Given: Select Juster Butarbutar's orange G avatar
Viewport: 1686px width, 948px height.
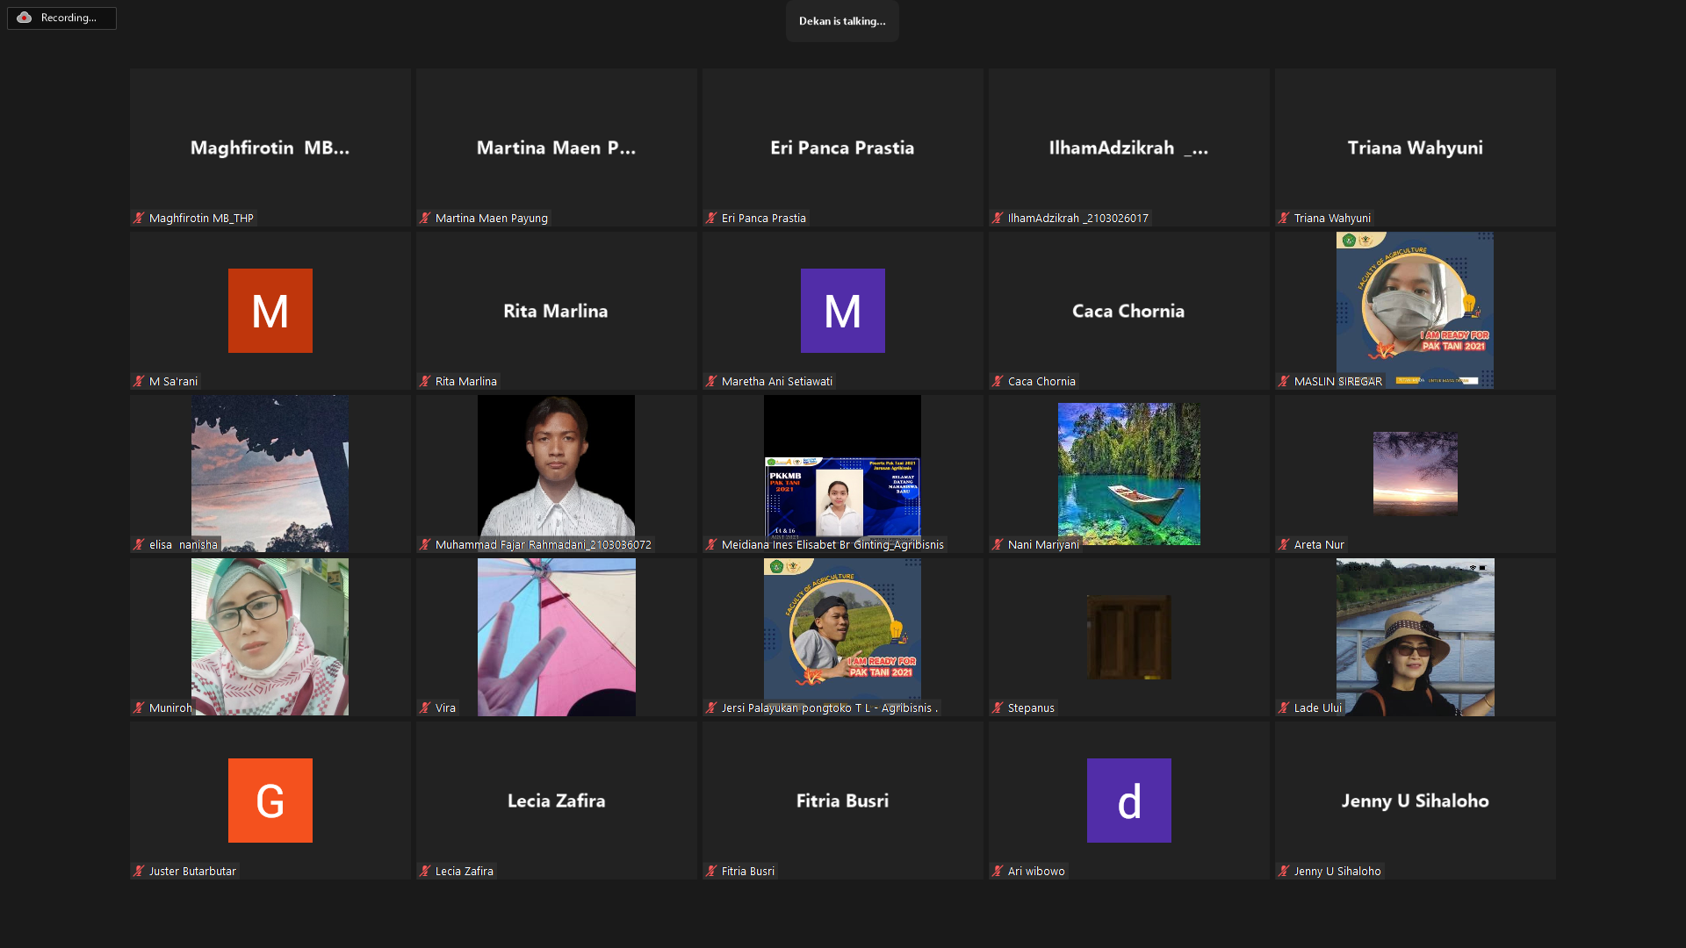Looking at the screenshot, I should (270, 801).
